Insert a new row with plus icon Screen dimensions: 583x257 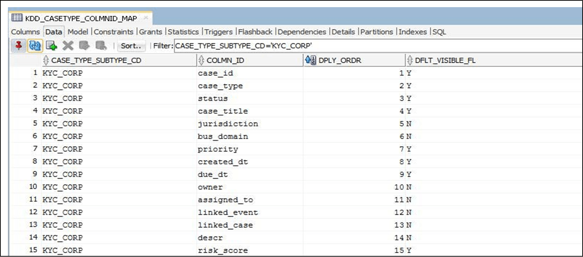point(52,46)
